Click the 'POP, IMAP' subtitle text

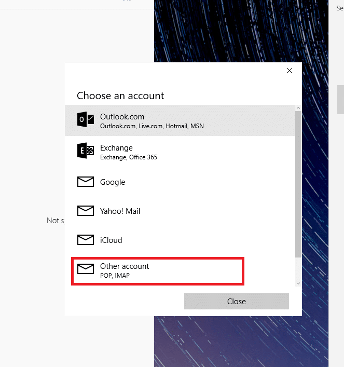[x=115, y=276]
